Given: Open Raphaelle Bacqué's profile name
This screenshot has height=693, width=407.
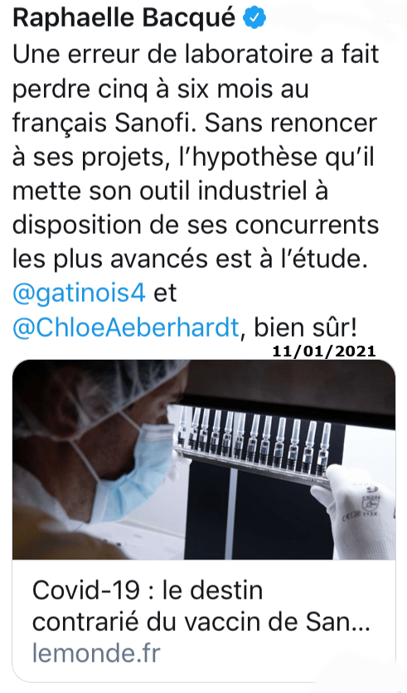Looking at the screenshot, I should [124, 17].
